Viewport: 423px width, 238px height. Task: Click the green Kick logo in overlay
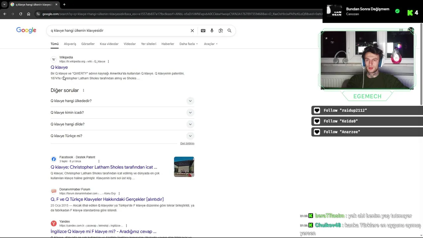410,13
